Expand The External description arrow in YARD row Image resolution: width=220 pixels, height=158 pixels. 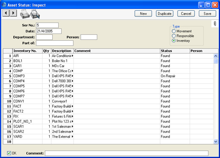[x=73, y=137]
